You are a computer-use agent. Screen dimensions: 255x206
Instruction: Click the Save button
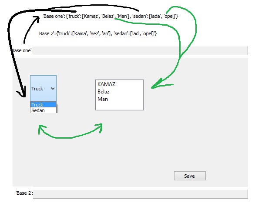coord(190,176)
